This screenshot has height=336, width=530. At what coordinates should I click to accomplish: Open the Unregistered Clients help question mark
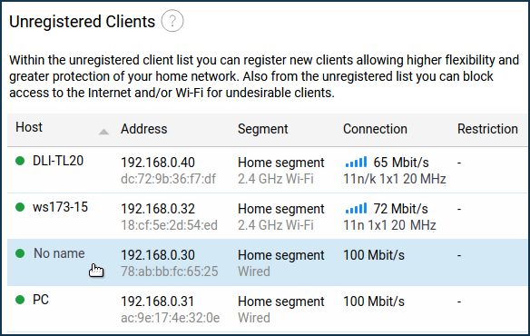pyautogui.click(x=172, y=21)
